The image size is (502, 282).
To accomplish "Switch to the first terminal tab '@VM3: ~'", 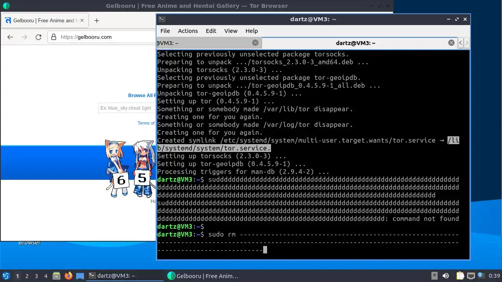I will (209, 43).
